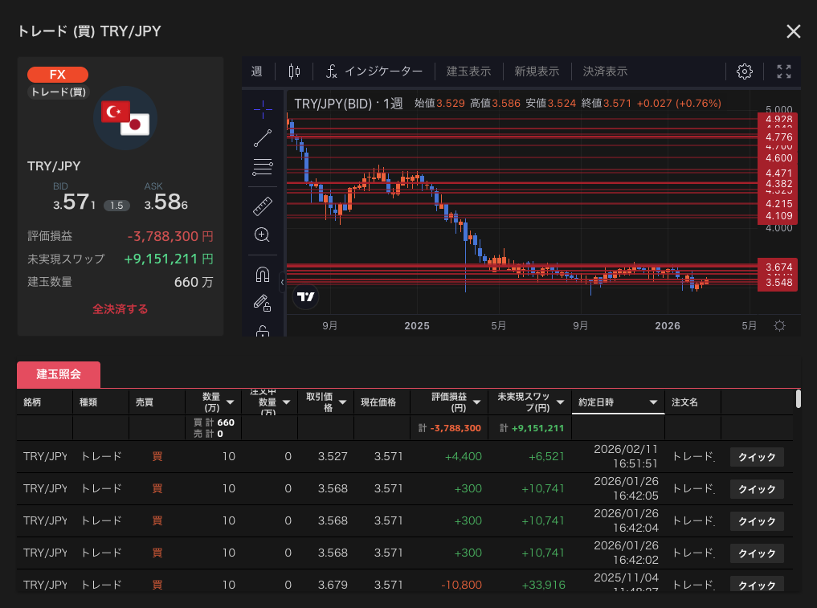The height and width of the screenshot is (608, 817).
Task: Collapse the drawing toolbar side arrow
Action: point(282,282)
